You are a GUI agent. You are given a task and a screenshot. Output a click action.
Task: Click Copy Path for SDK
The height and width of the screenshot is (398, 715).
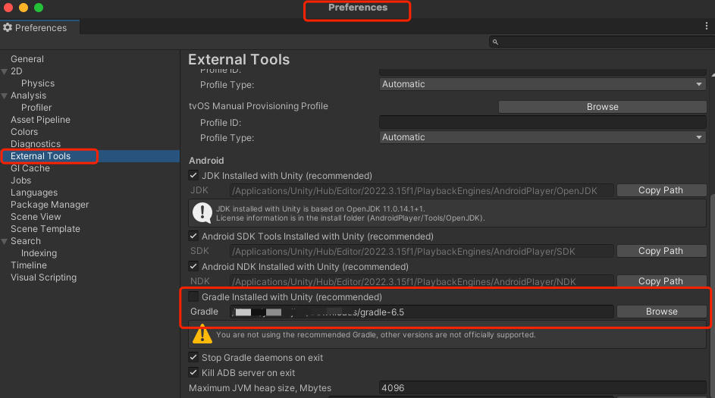[661, 251]
